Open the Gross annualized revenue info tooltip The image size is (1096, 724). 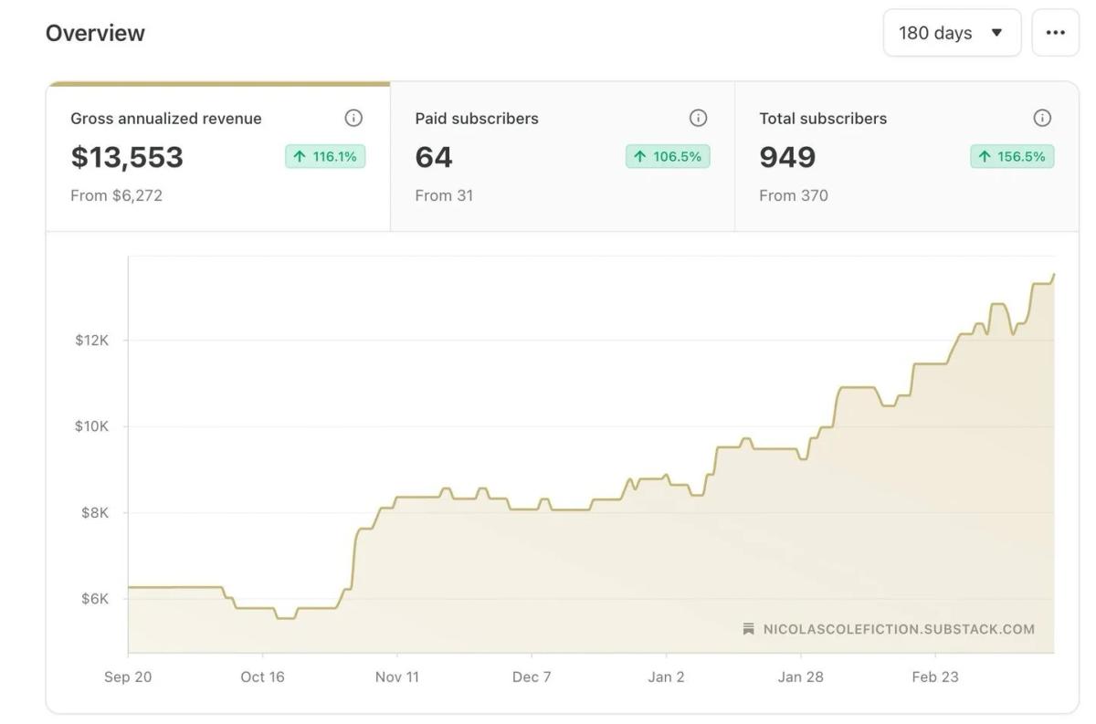pyautogui.click(x=354, y=117)
